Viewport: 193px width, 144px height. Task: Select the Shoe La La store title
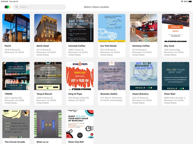pos(42,142)
